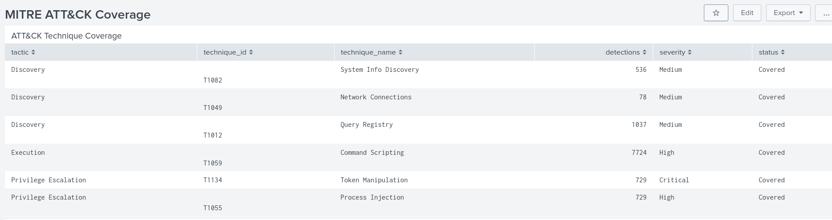Viewport: 832px width, 220px height.
Task: Sort by tactic column
Action: 23,52
